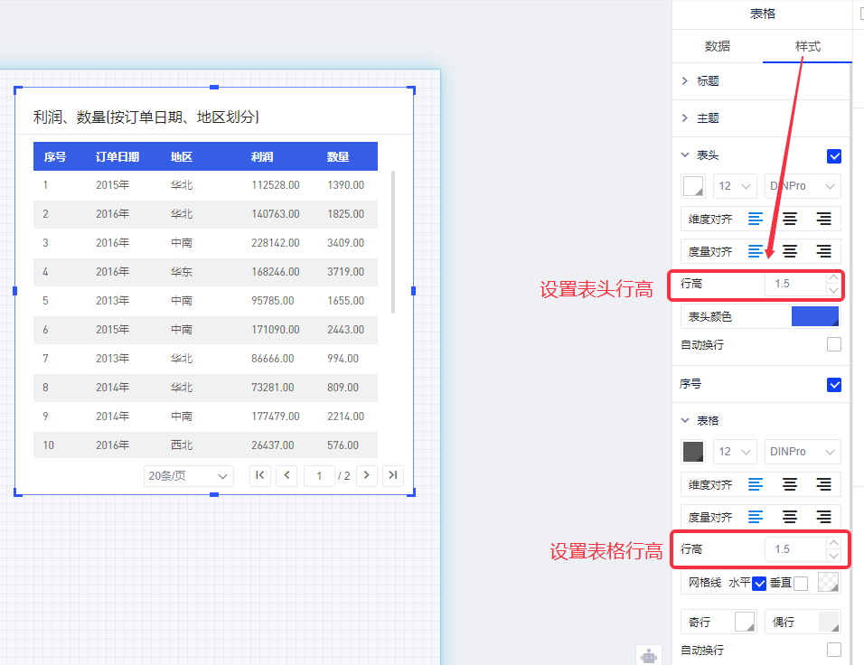Uncheck the 表头 header checkbox

click(834, 155)
